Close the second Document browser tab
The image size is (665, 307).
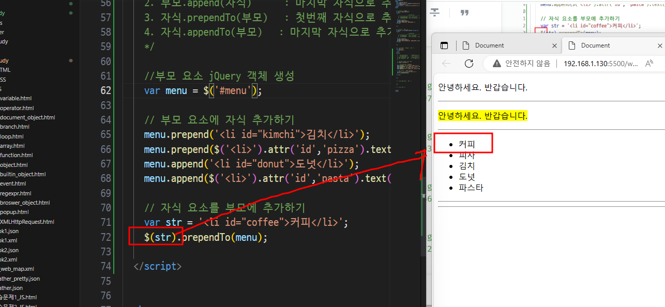click(660, 45)
